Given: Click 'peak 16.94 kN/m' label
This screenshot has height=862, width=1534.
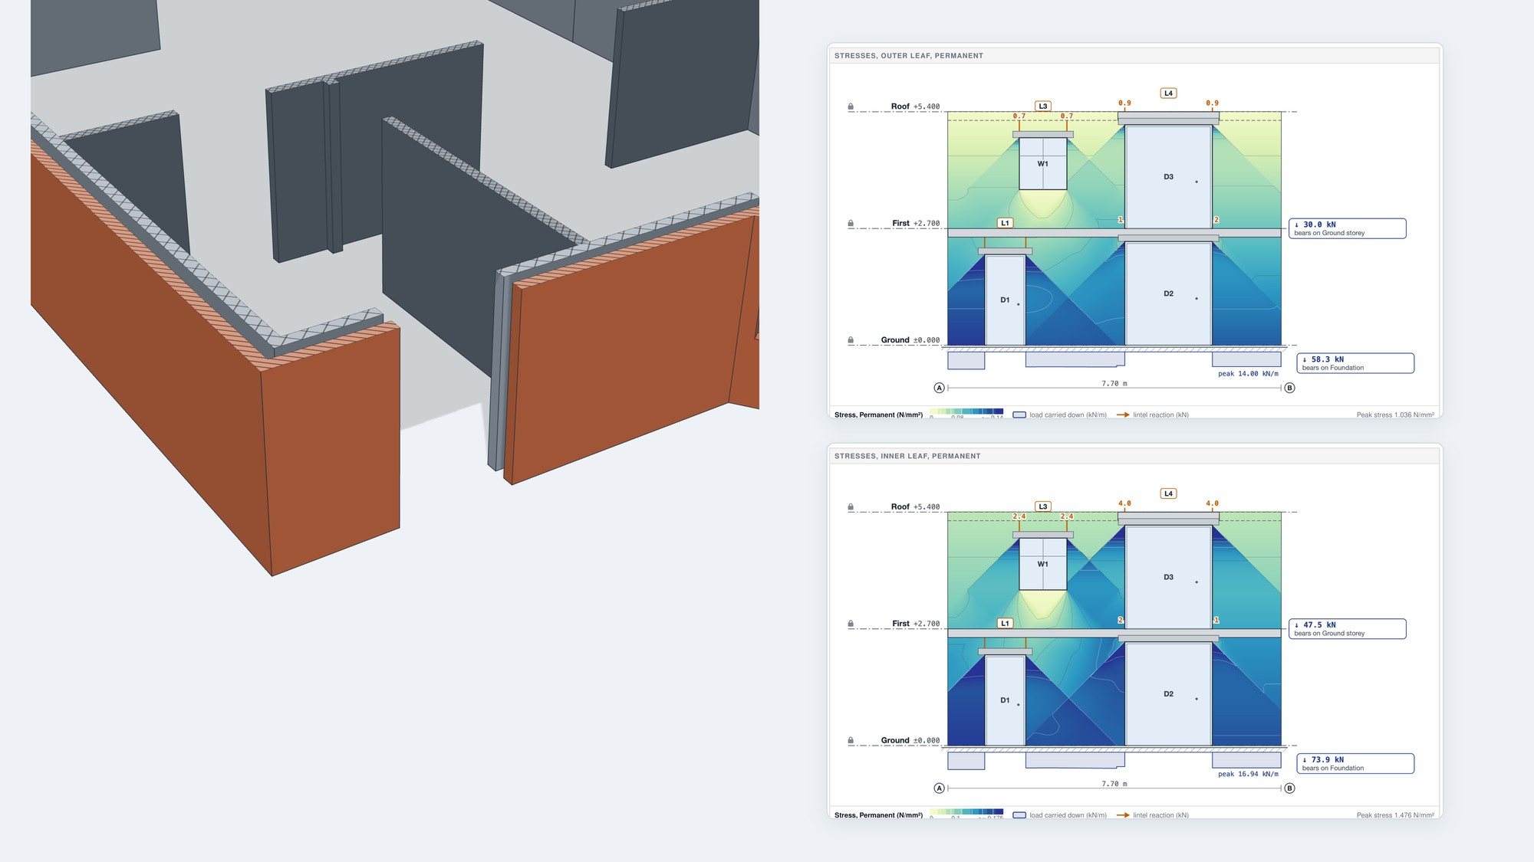Looking at the screenshot, I should coord(1248,774).
